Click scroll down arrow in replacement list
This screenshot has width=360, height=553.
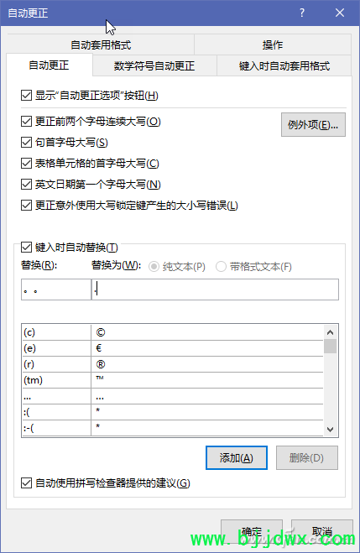click(x=330, y=429)
